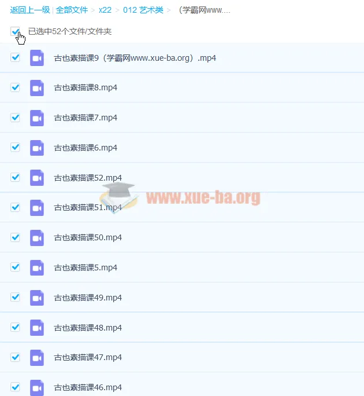Click video icon for 古也素描课49.mp4
Viewport: 364px width, 396px height.
point(37,298)
